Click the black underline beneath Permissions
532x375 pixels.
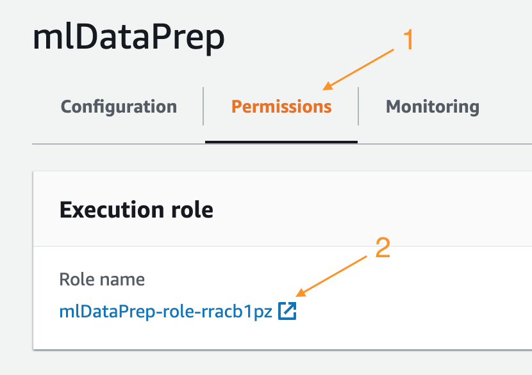(281, 142)
